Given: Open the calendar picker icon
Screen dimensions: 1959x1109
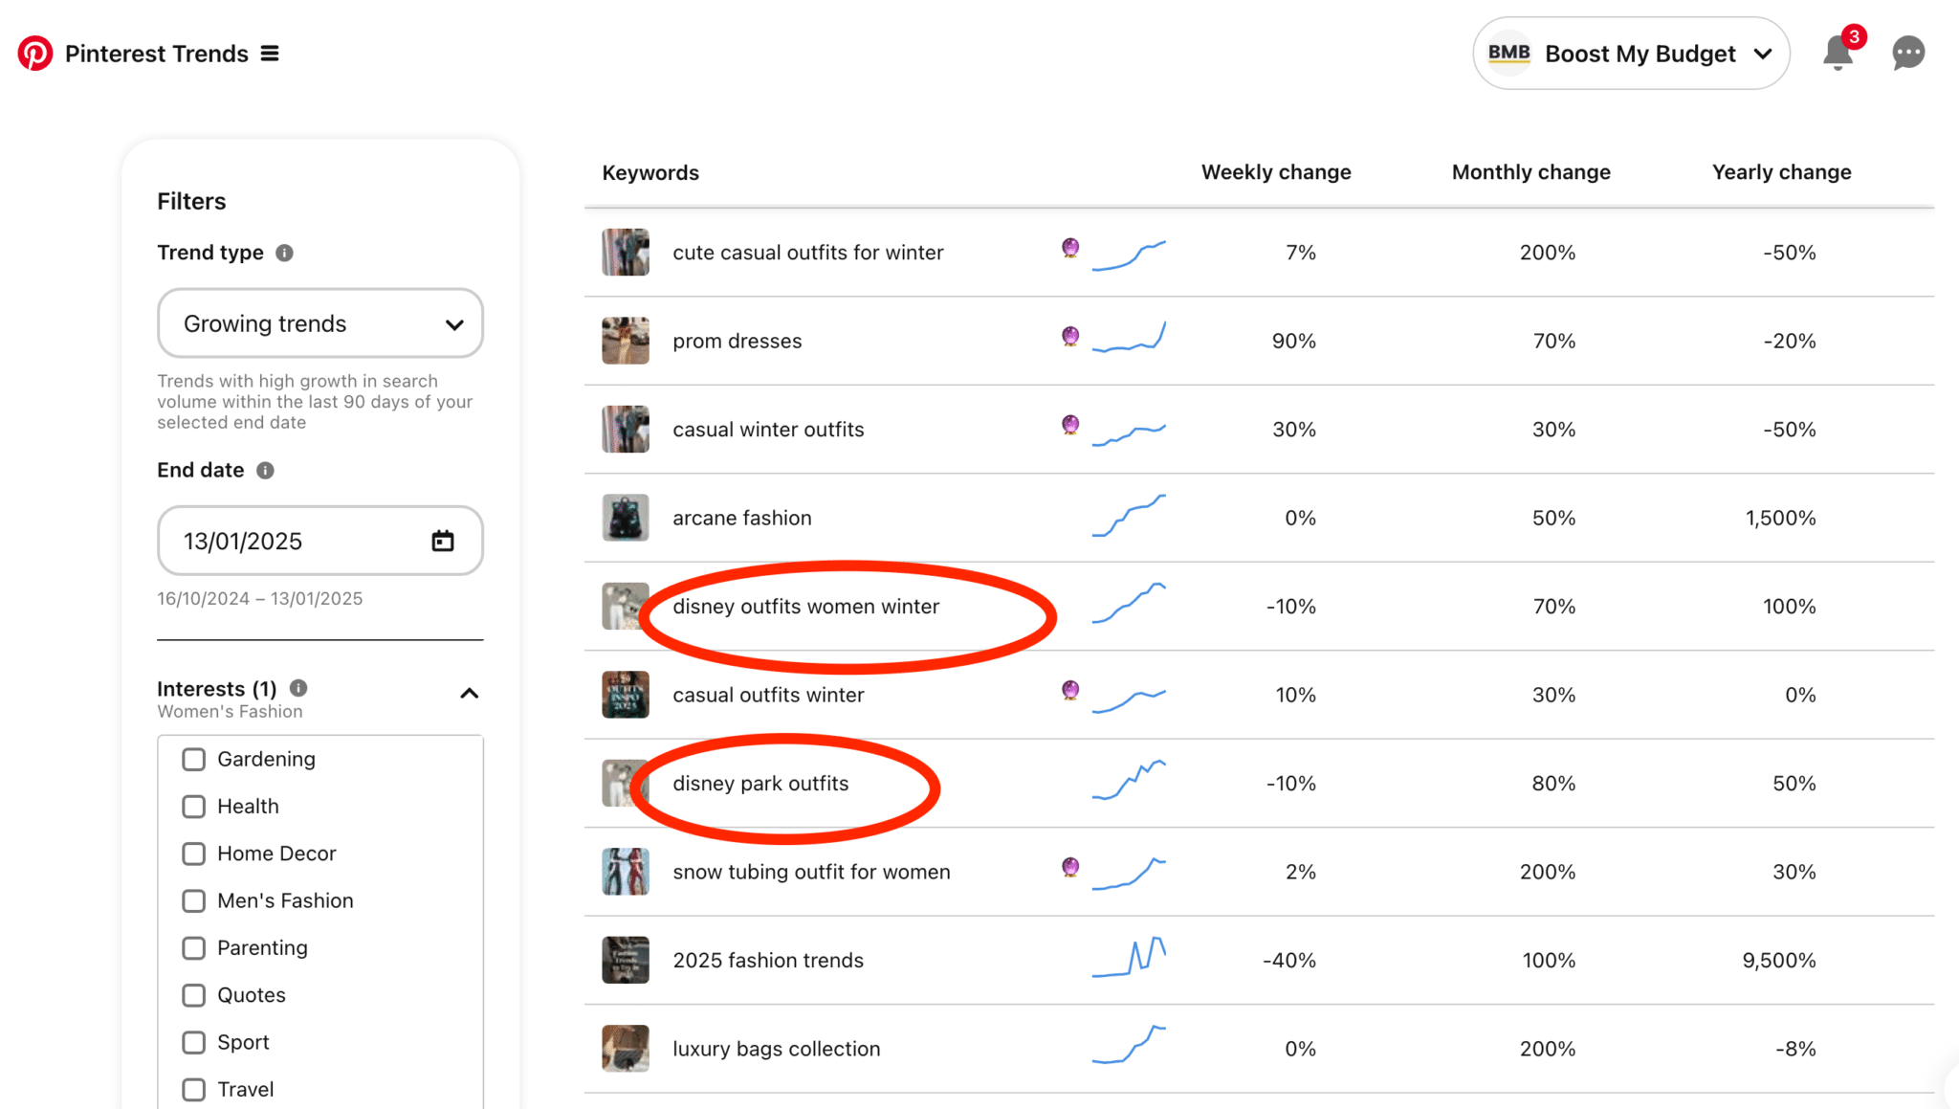Looking at the screenshot, I should [x=442, y=542].
